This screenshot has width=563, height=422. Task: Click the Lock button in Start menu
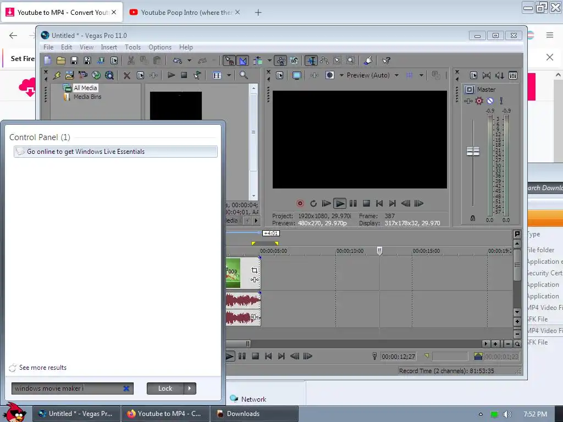point(165,388)
